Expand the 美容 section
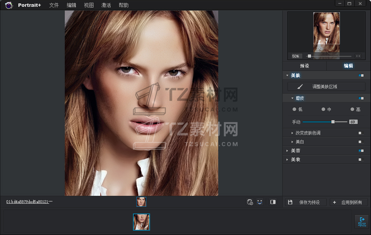The width and height of the screenshot is (371, 235). 287,151
